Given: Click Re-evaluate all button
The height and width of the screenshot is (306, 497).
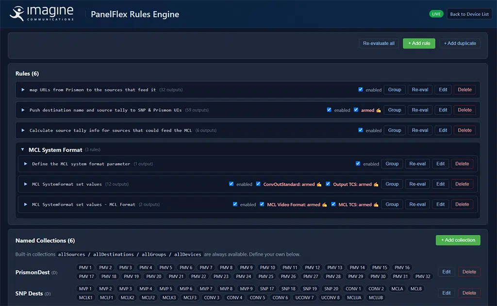Looking at the screenshot, I should point(379,43).
